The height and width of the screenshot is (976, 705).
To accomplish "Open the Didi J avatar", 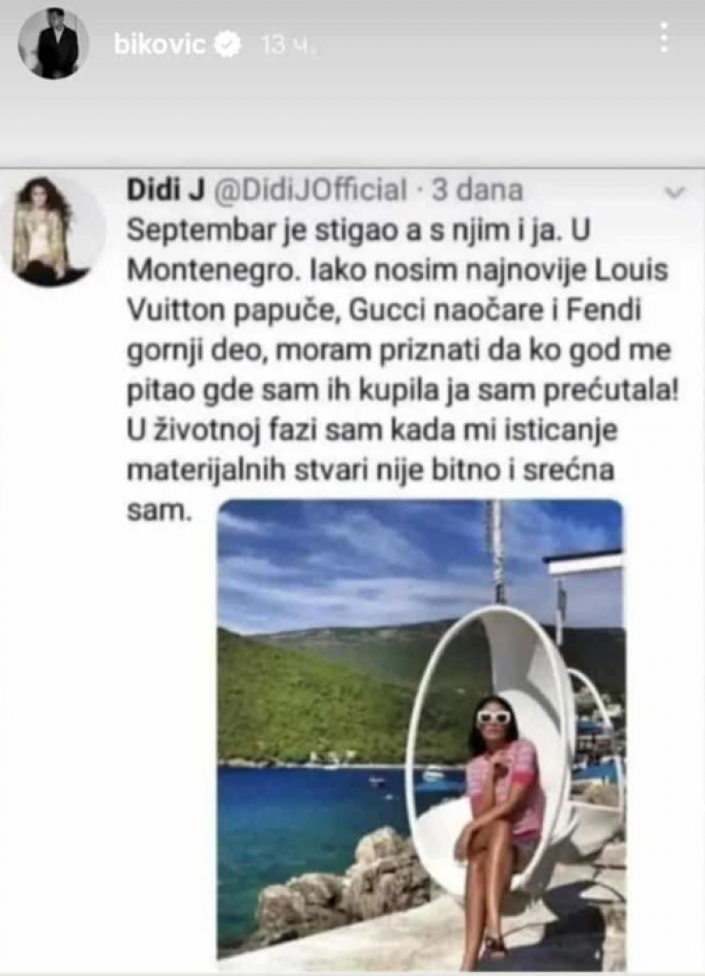I will (52, 229).
